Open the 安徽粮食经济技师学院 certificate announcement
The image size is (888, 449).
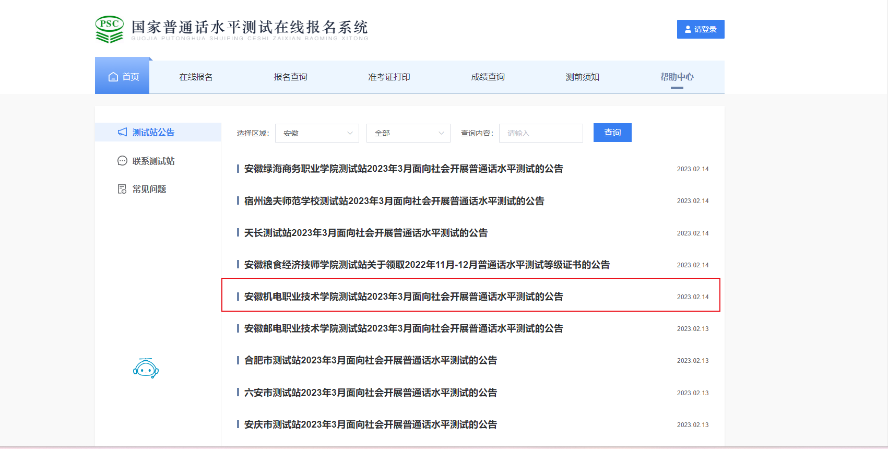point(427,265)
